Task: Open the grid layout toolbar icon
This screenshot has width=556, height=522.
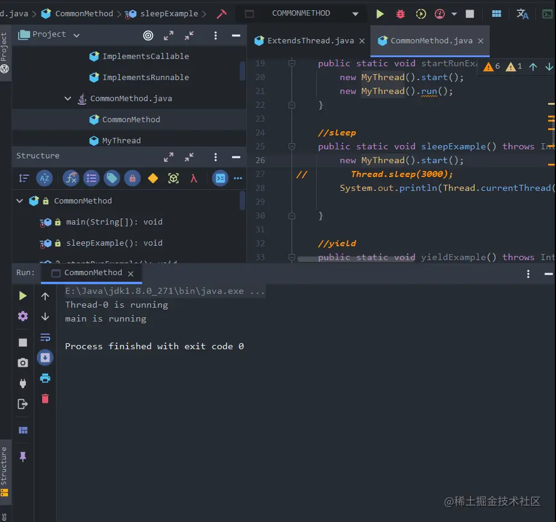Action: click(x=496, y=14)
